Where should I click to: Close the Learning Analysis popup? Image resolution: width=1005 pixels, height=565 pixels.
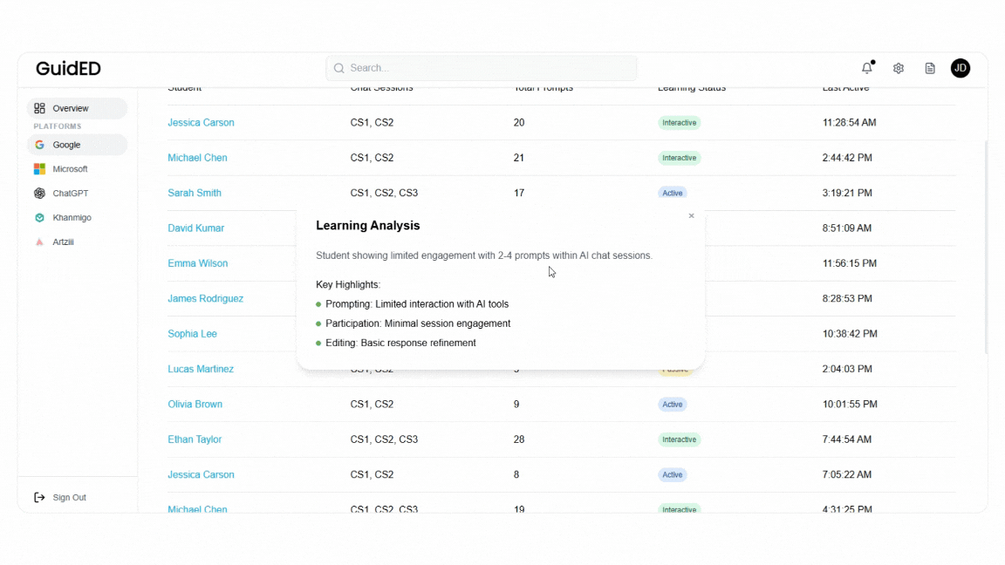(691, 215)
